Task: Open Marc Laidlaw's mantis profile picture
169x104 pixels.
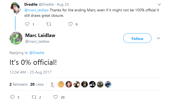Action: tap(16, 38)
